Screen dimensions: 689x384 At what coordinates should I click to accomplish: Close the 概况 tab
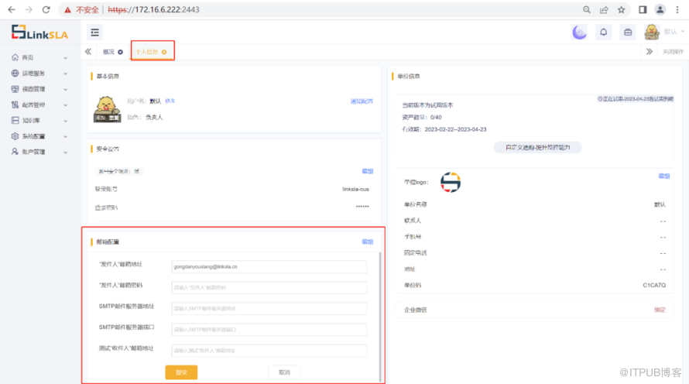121,52
